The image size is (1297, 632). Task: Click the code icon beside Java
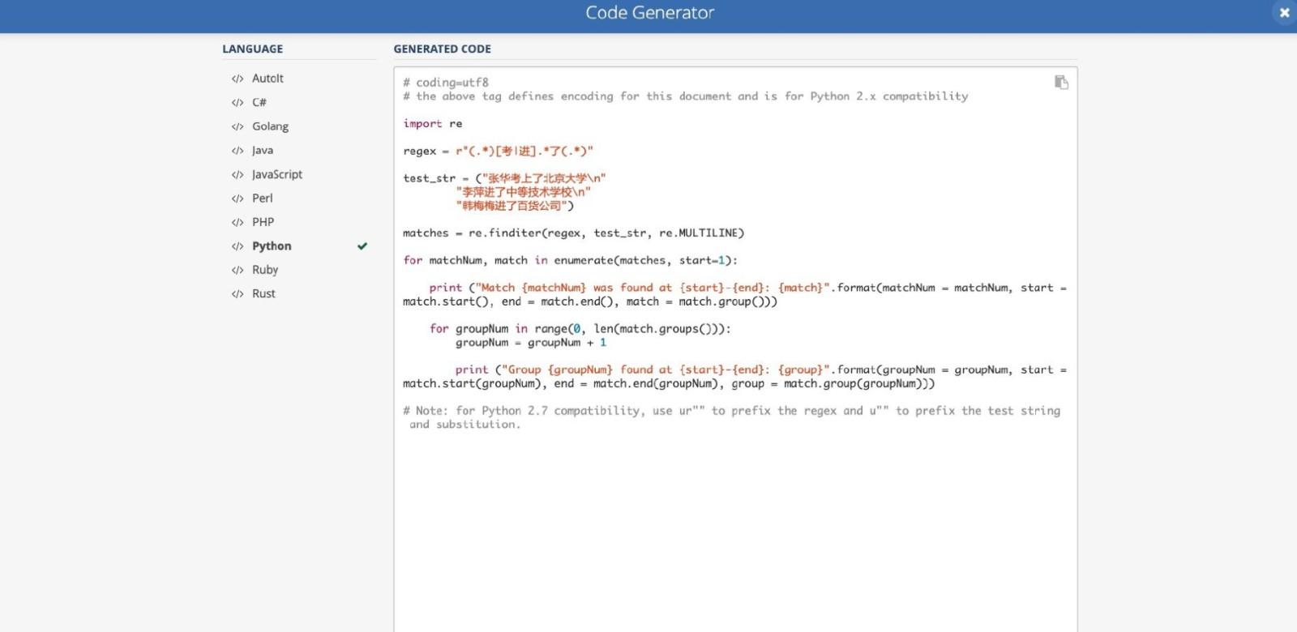tap(238, 151)
